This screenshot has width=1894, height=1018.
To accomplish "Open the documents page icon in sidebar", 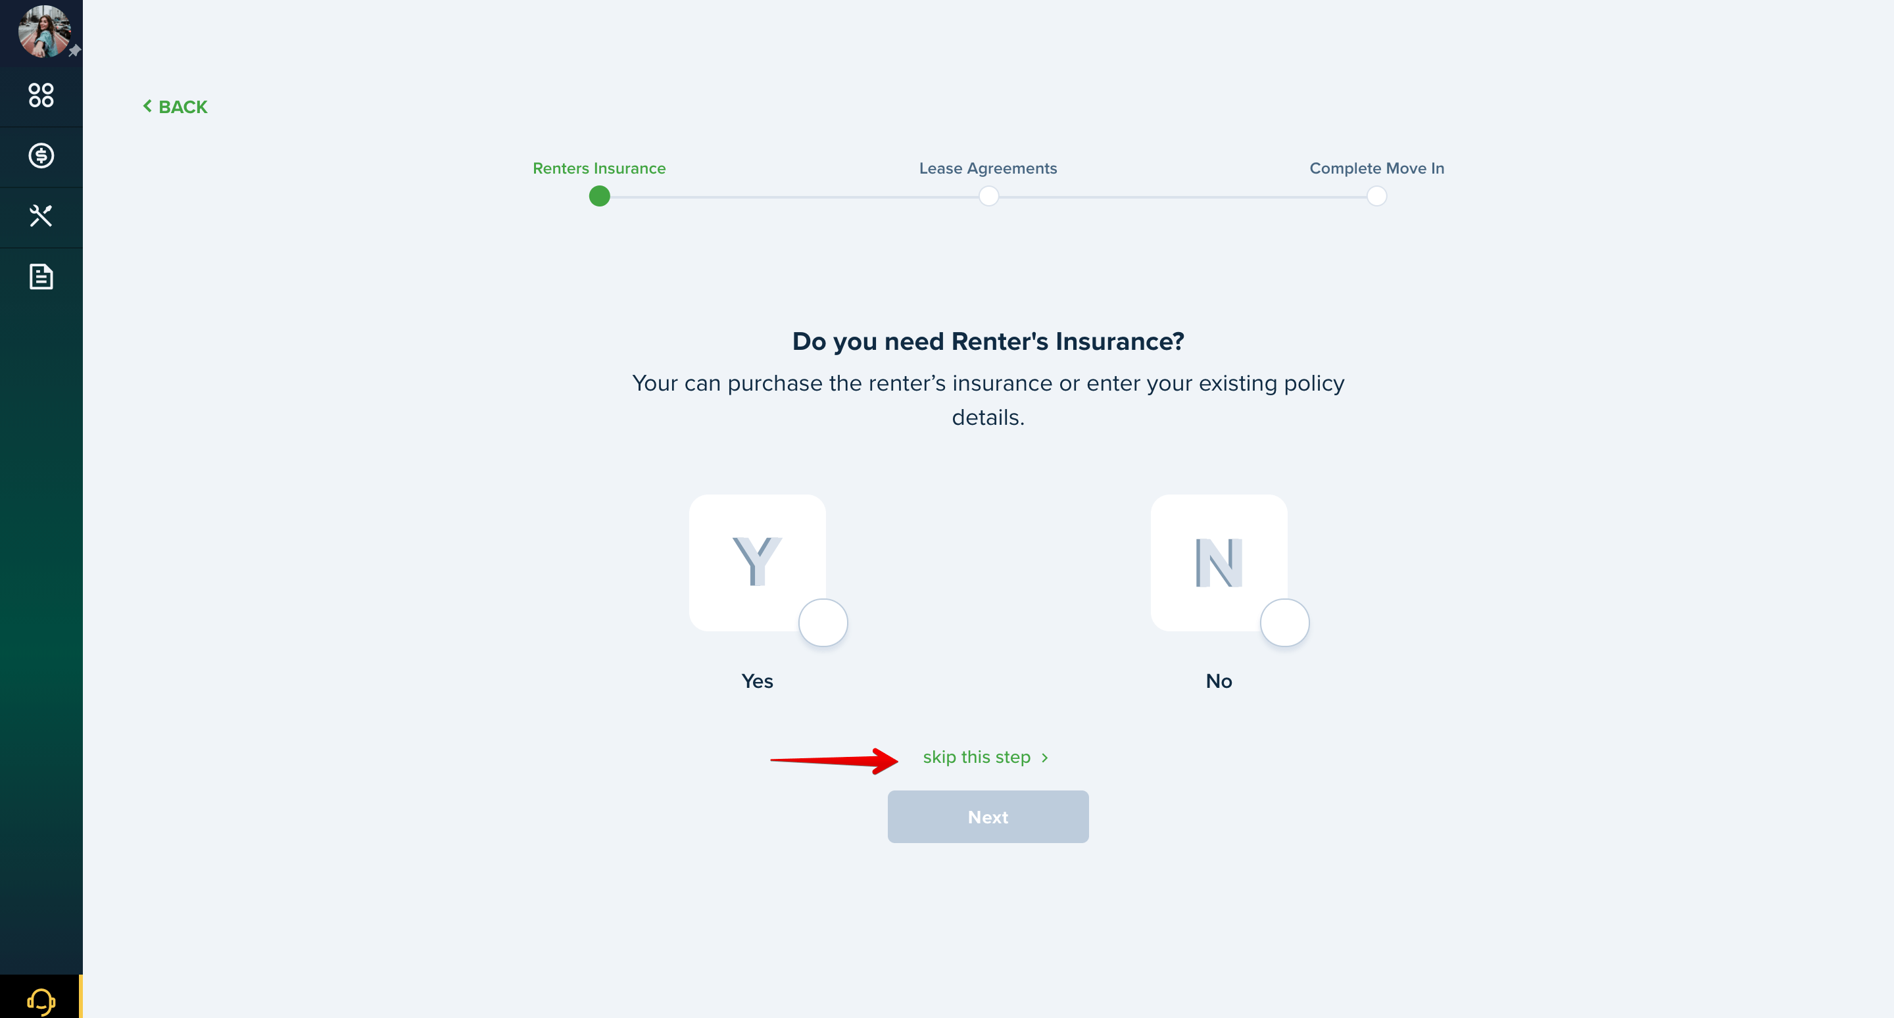I will (41, 276).
